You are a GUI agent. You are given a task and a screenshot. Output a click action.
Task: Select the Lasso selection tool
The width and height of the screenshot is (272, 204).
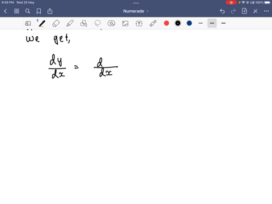point(97,23)
